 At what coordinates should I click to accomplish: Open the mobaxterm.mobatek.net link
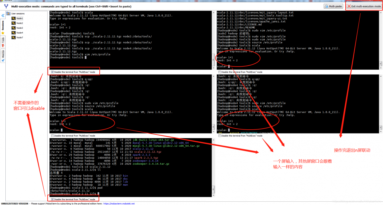point(119,204)
